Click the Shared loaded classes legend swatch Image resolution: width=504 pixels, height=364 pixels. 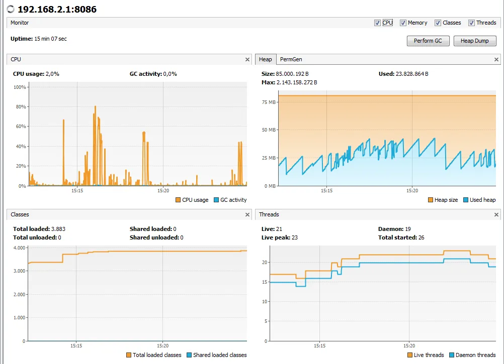[189, 355]
